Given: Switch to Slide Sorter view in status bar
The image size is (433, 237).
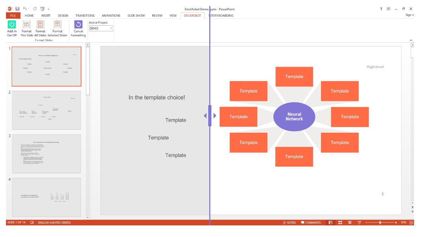Looking at the screenshot, I should pyautogui.click(x=340, y=223).
